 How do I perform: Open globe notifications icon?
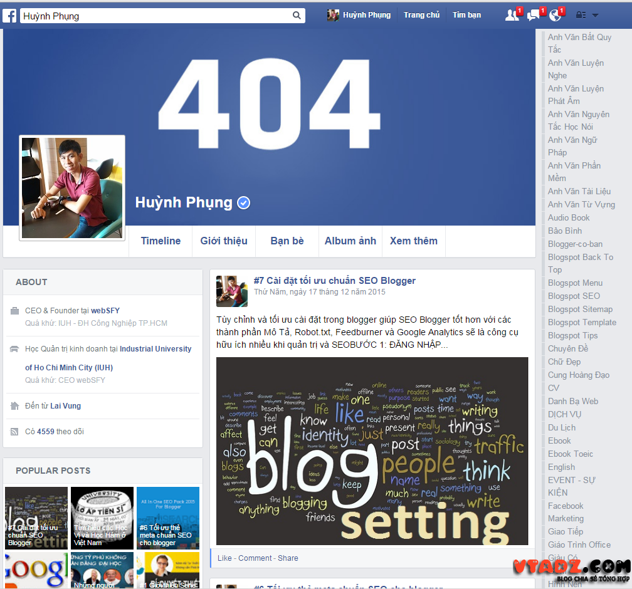[555, 15]
